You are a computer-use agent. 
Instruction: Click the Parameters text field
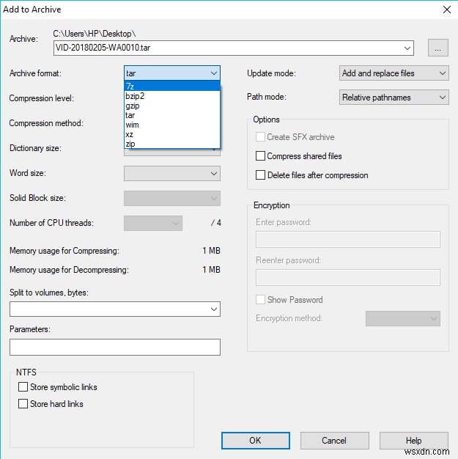(115, 347)
